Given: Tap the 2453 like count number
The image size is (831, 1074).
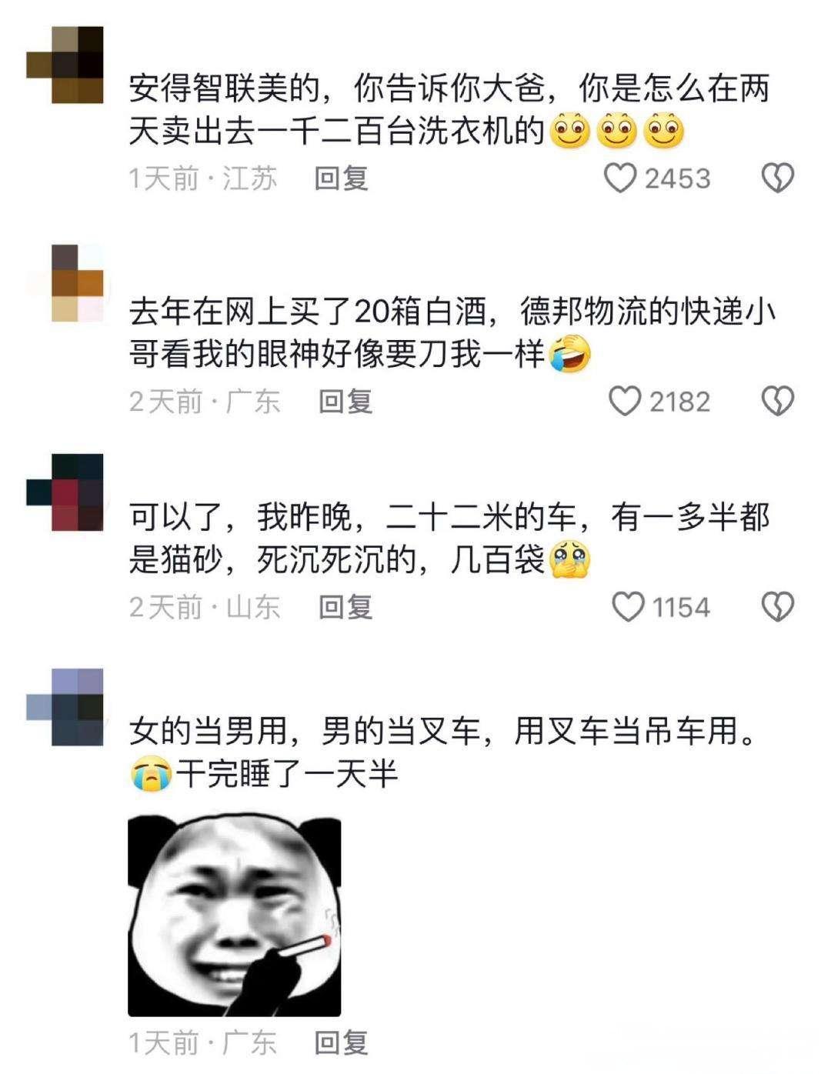Looking at the screenshot, I should [677, 178].
